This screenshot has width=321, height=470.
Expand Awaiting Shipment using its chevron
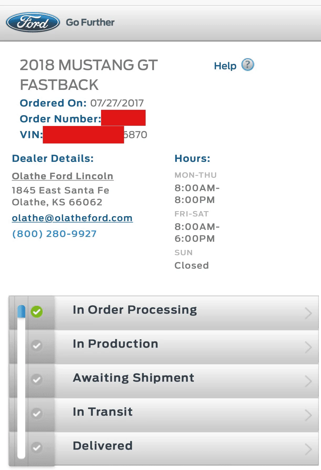pyautogui.click(x=308, y=381)
